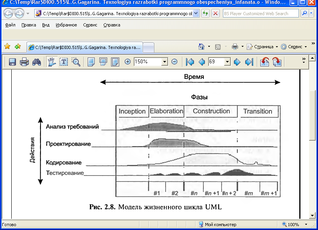Click the PDF toolbar Print icon
The width and height of the screenshot is (318, 230).
pyautogui.click(x=24, y=62)
